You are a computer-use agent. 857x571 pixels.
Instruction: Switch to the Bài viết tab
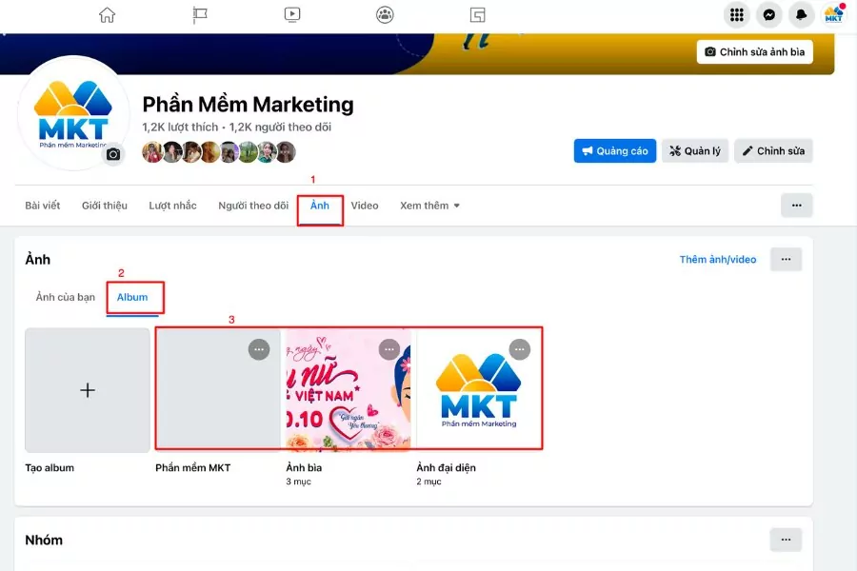(x=43, y=206)
